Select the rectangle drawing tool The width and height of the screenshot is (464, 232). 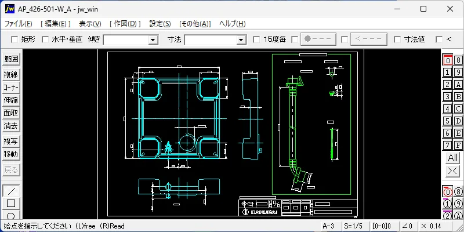(11, 204)
